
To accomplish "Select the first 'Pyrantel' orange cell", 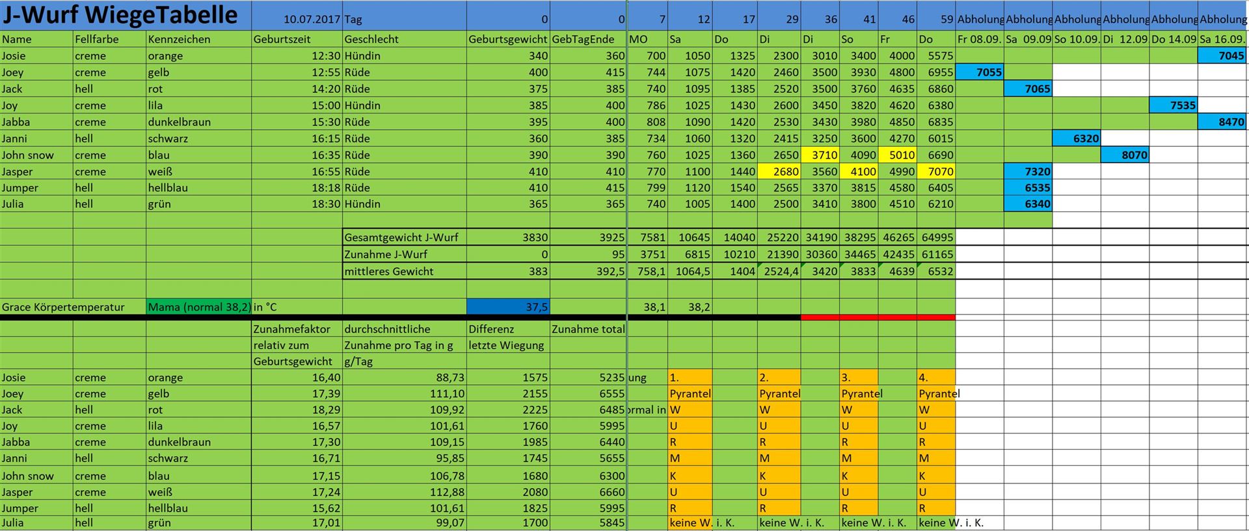I will pyautogui.click(x=690, y=394).
